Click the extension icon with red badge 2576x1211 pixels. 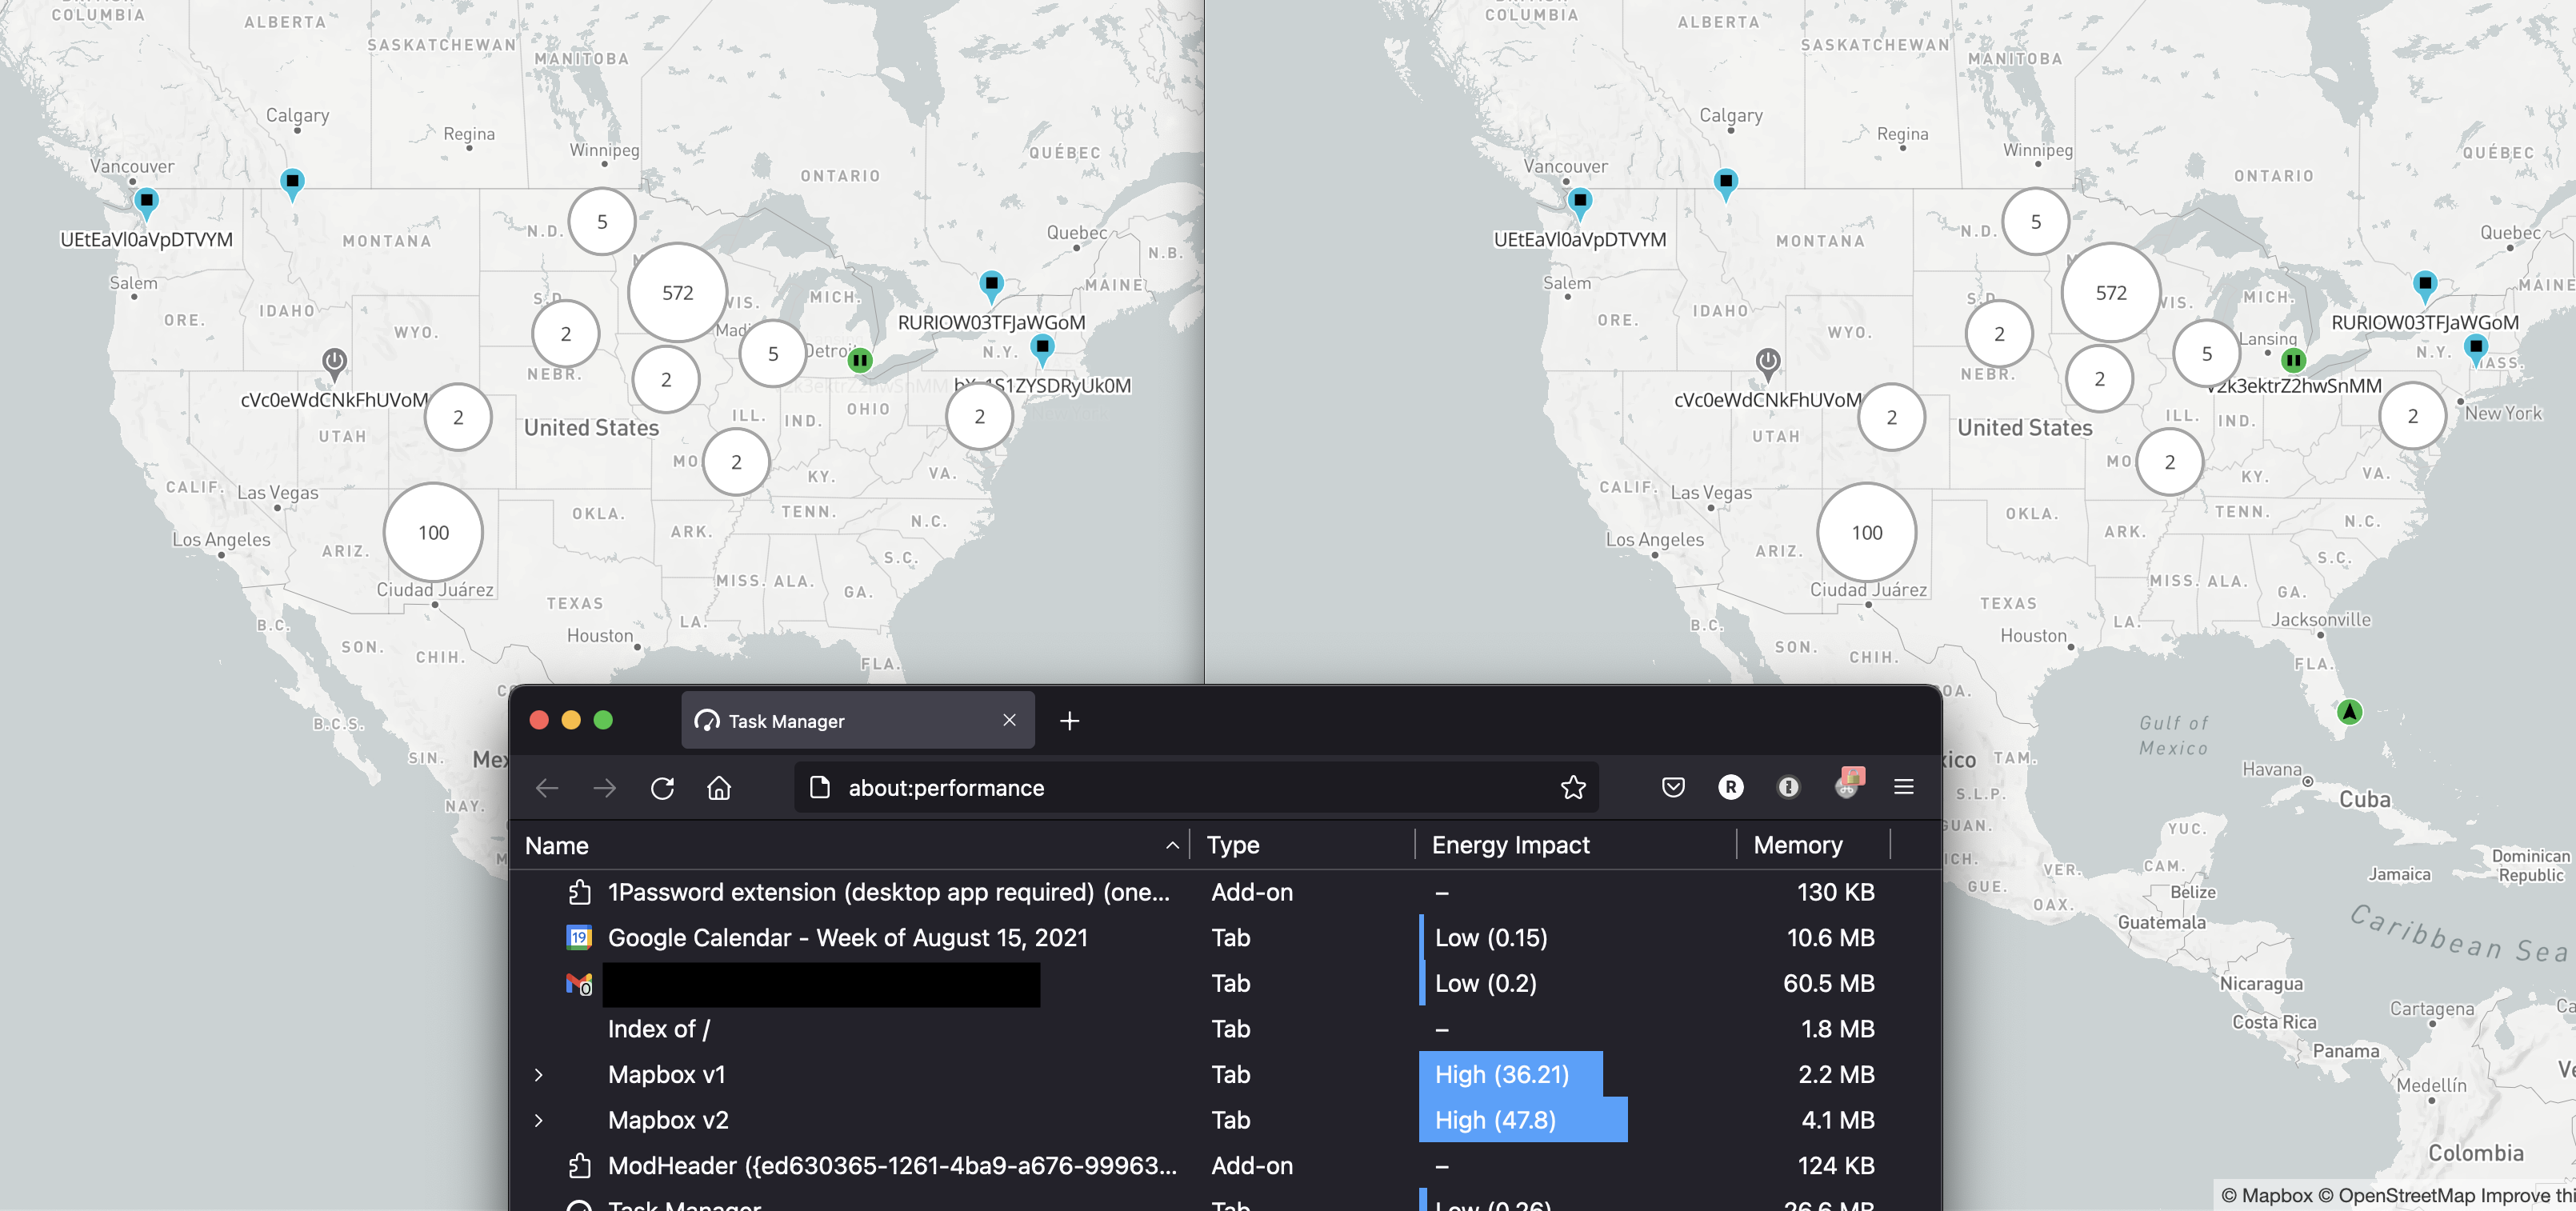click(1848, 783)
